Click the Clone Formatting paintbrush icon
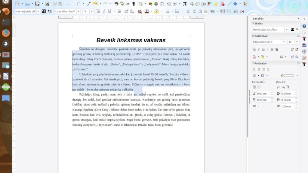This screenshot has height=173, width=308. click(x=89, y=4)
